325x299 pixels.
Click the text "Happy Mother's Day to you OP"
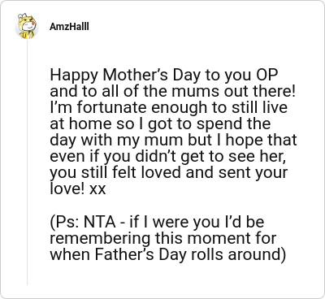coord(164,76)
